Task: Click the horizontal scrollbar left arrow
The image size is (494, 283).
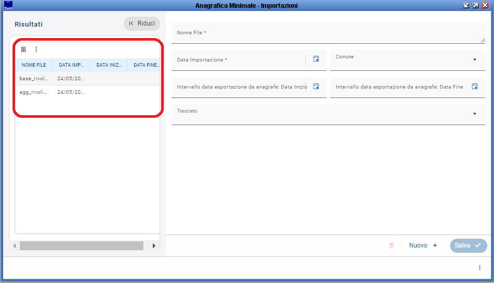Action: pyautogui.click(x=15, y=245)
